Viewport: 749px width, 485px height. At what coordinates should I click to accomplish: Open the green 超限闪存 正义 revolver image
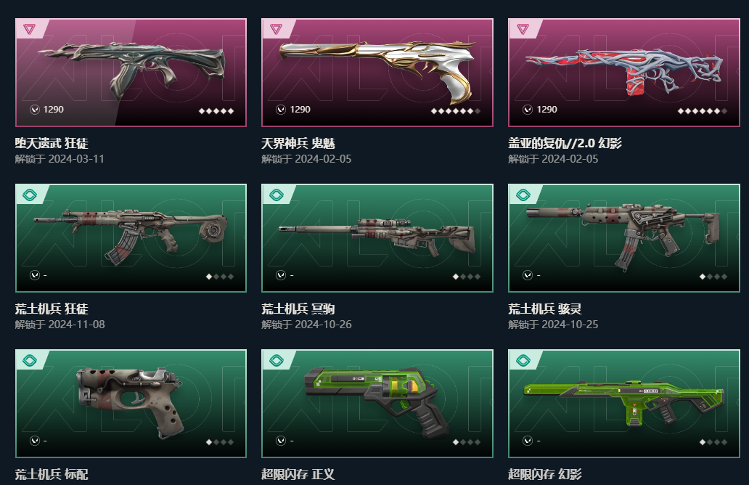(377, 402)
